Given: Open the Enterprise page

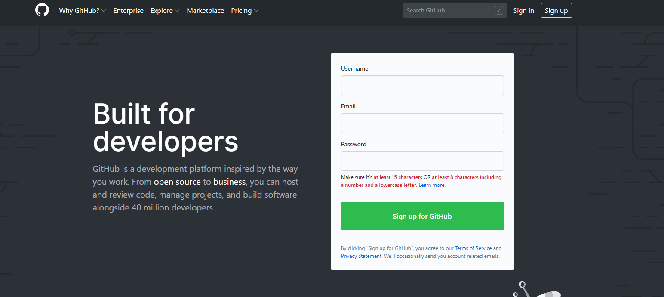Looking at the screenshot, I should 128,11.
